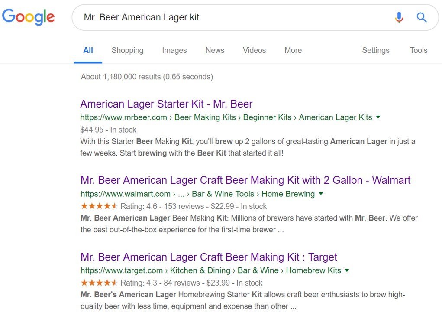Click the walmart.com breadcrumb URL
The image size is (442, 316).
(x=197, y=194)
